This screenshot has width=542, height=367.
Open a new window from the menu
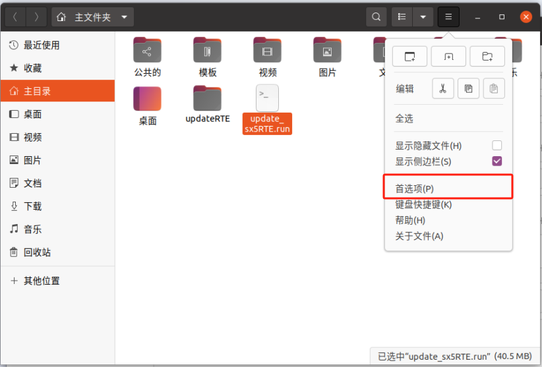tap(409, 56)
